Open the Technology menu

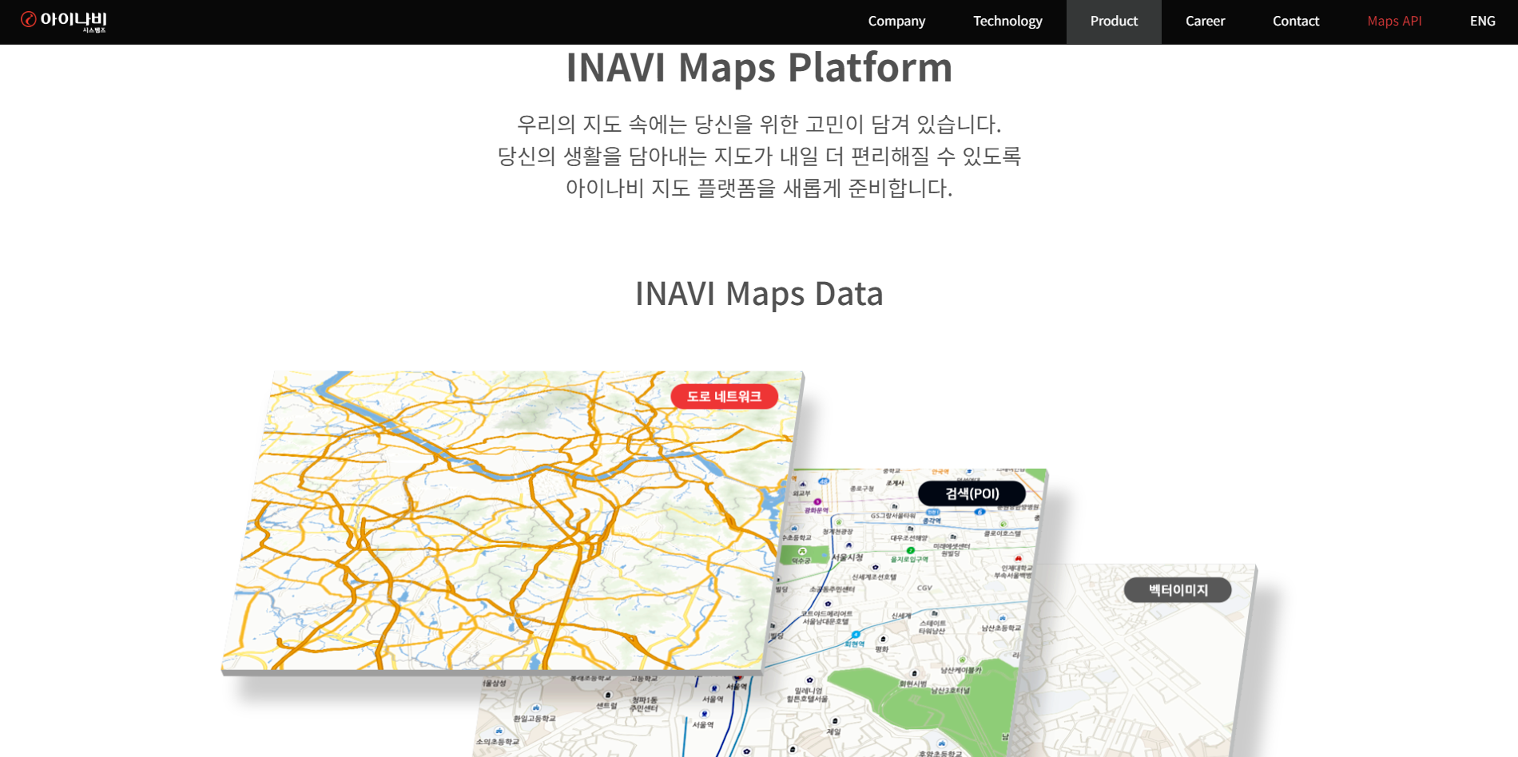[x=1007, y=22]
